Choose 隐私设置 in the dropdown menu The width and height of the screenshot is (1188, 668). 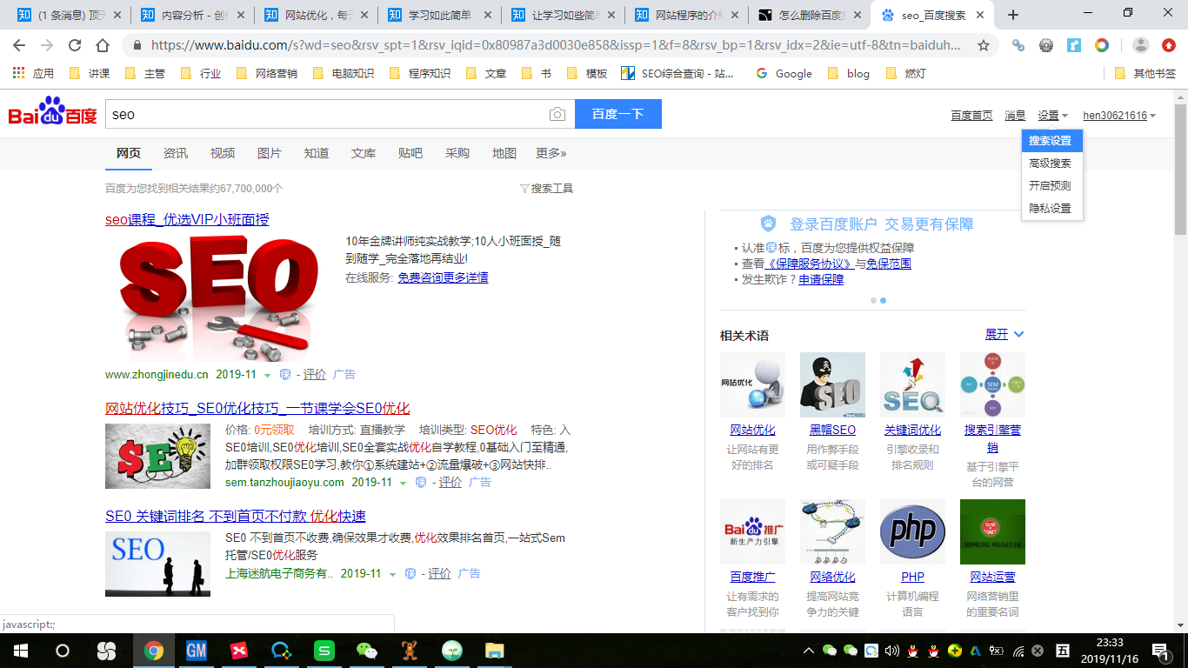(x=1050, y=209)
